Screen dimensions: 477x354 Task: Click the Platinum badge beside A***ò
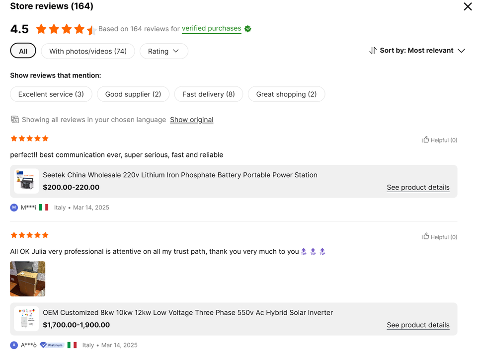pos(52,345)
